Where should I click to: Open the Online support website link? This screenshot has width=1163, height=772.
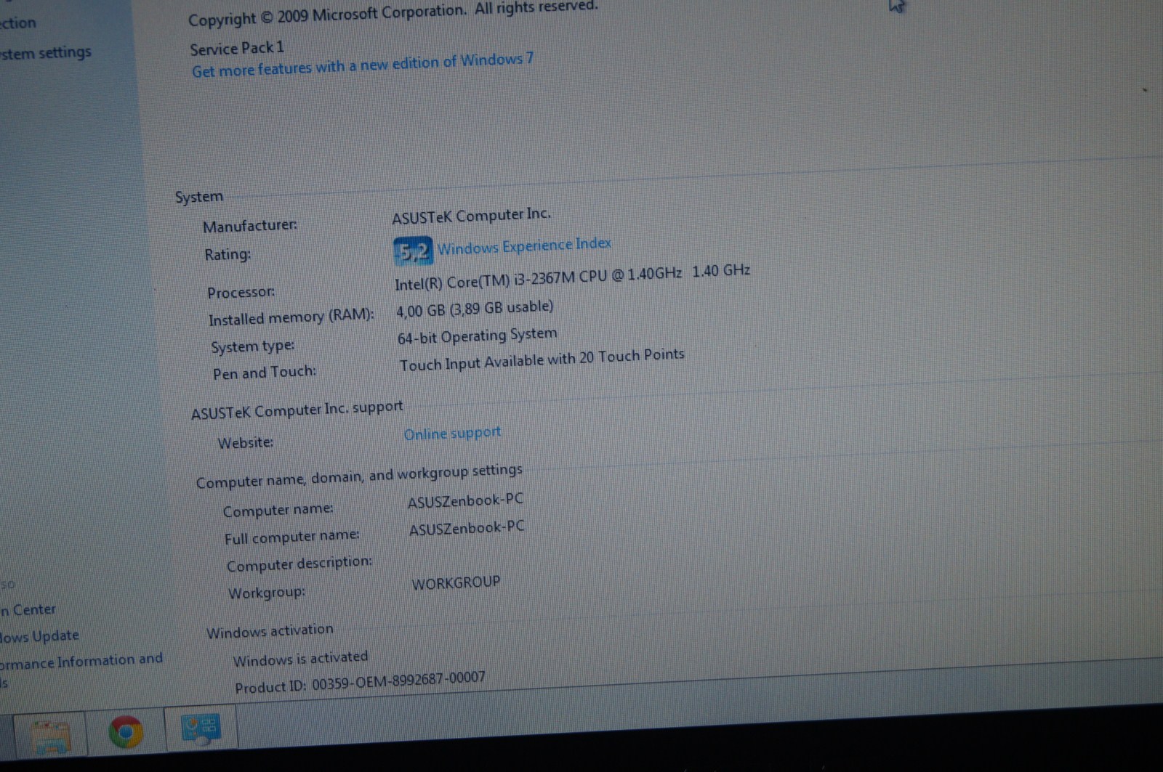452,434
